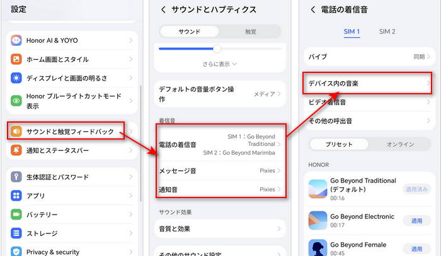The image size is (441, 256).
Task: Switch to the SIM 1 tab
Action: (352, 31)
